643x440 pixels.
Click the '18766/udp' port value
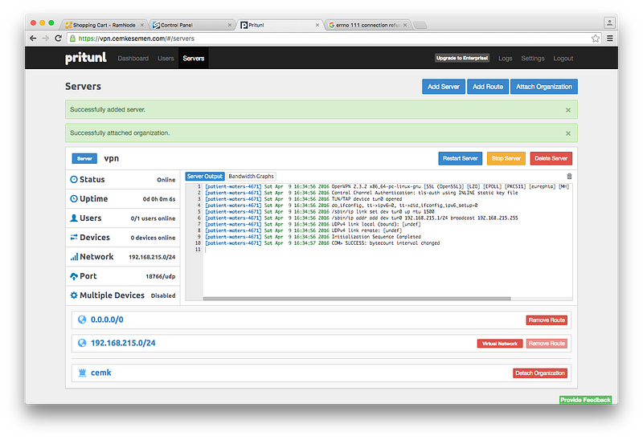point(160,276)
